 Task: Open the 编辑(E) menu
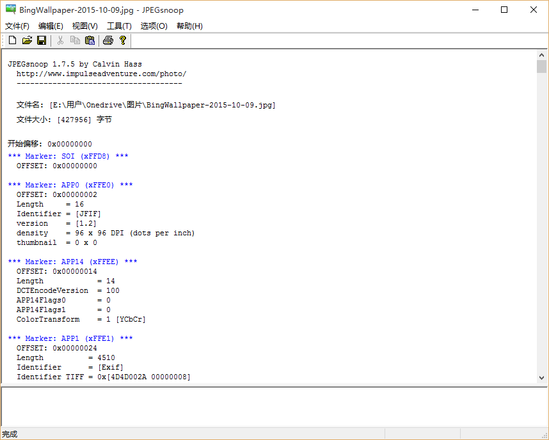coord(51,26)
